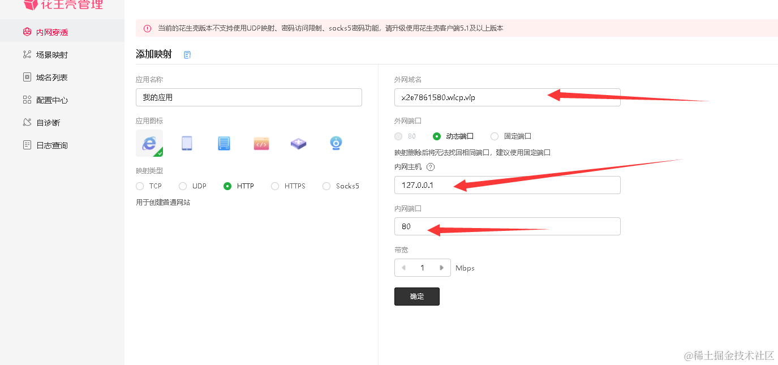Enable 固定端口 for the external port

[494, 136]
